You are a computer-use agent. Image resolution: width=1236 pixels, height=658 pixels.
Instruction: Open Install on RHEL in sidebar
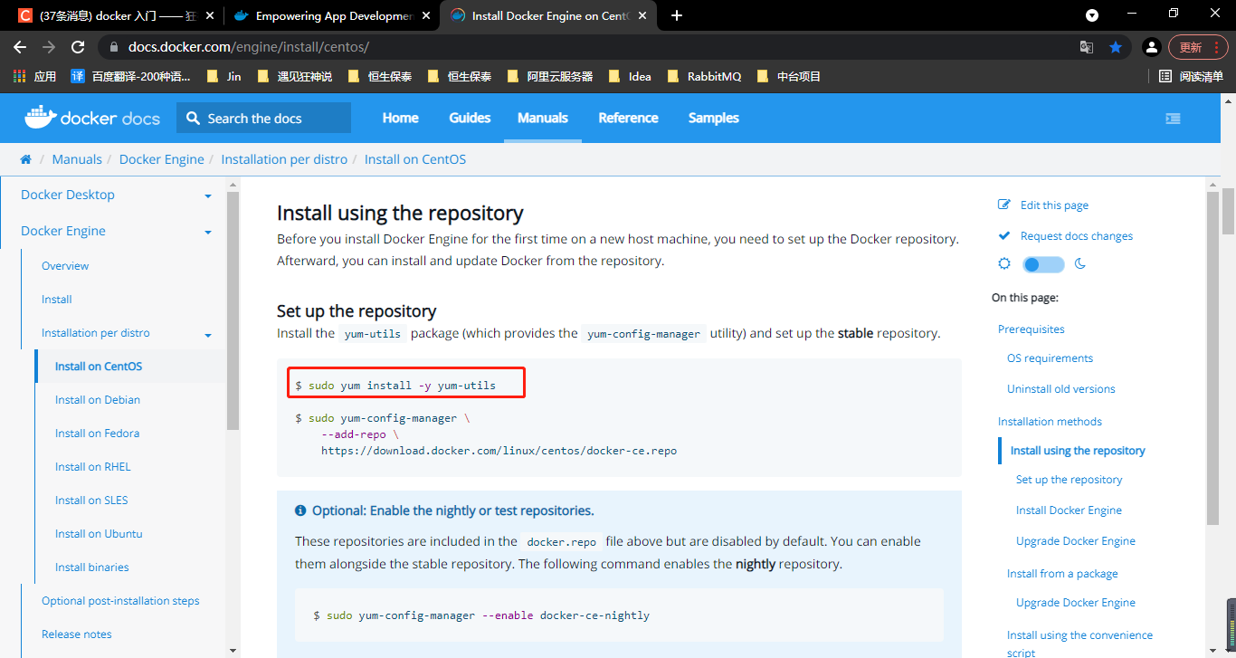tap(92, 467)
